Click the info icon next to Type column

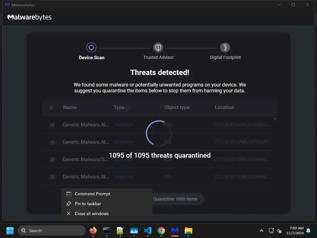click(128, 108)
